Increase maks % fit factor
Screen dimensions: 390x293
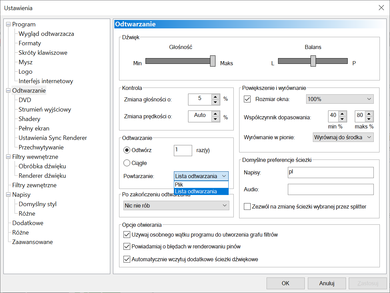pos(369,114)
